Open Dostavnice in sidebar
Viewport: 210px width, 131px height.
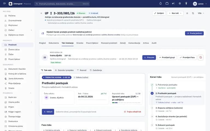click(17, 121)
